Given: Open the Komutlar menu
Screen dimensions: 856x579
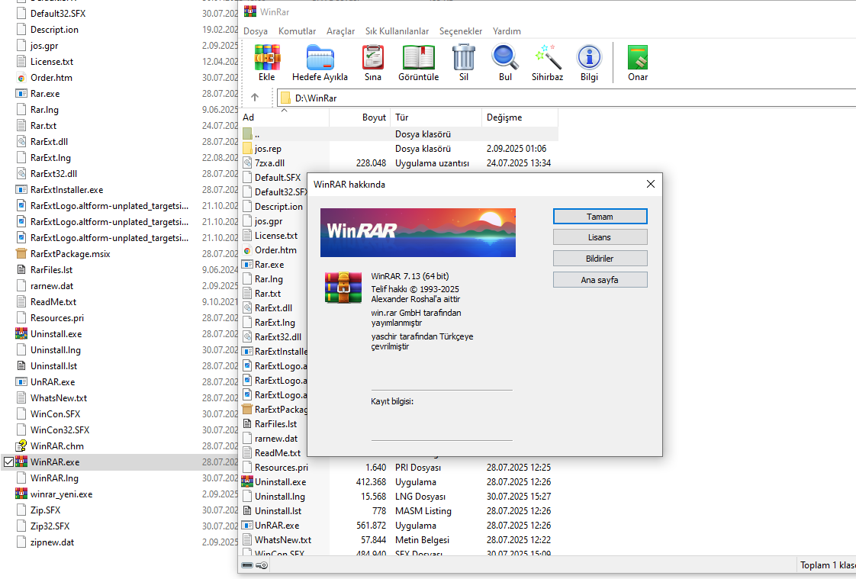Looking at the screenshot, I should click(x=297, y=31).
